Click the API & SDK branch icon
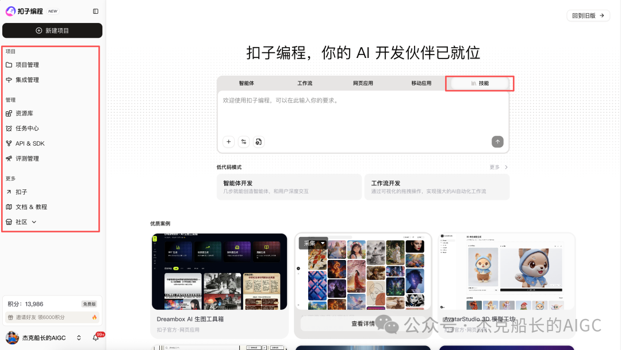Screen dimensions: 621x350 9,143
